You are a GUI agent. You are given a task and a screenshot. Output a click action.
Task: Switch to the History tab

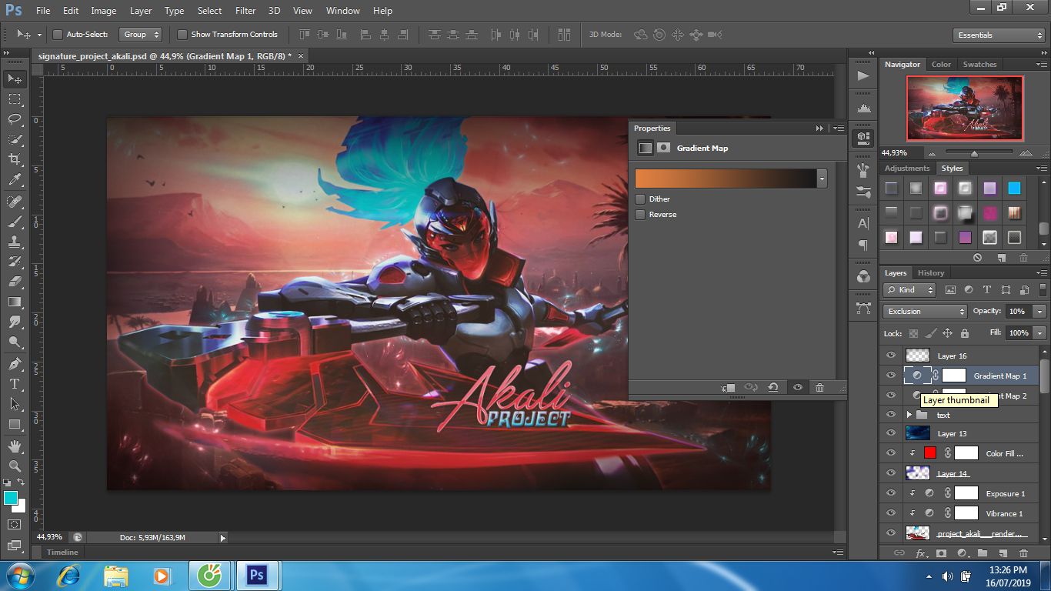(930, 273)
